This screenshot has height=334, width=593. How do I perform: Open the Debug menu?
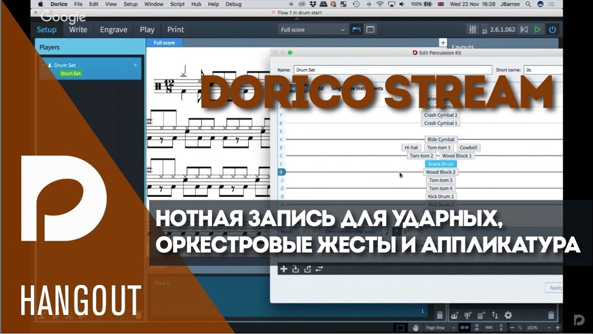233,4
